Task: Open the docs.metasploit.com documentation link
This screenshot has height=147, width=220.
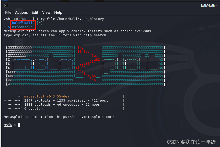Action: 85,117
